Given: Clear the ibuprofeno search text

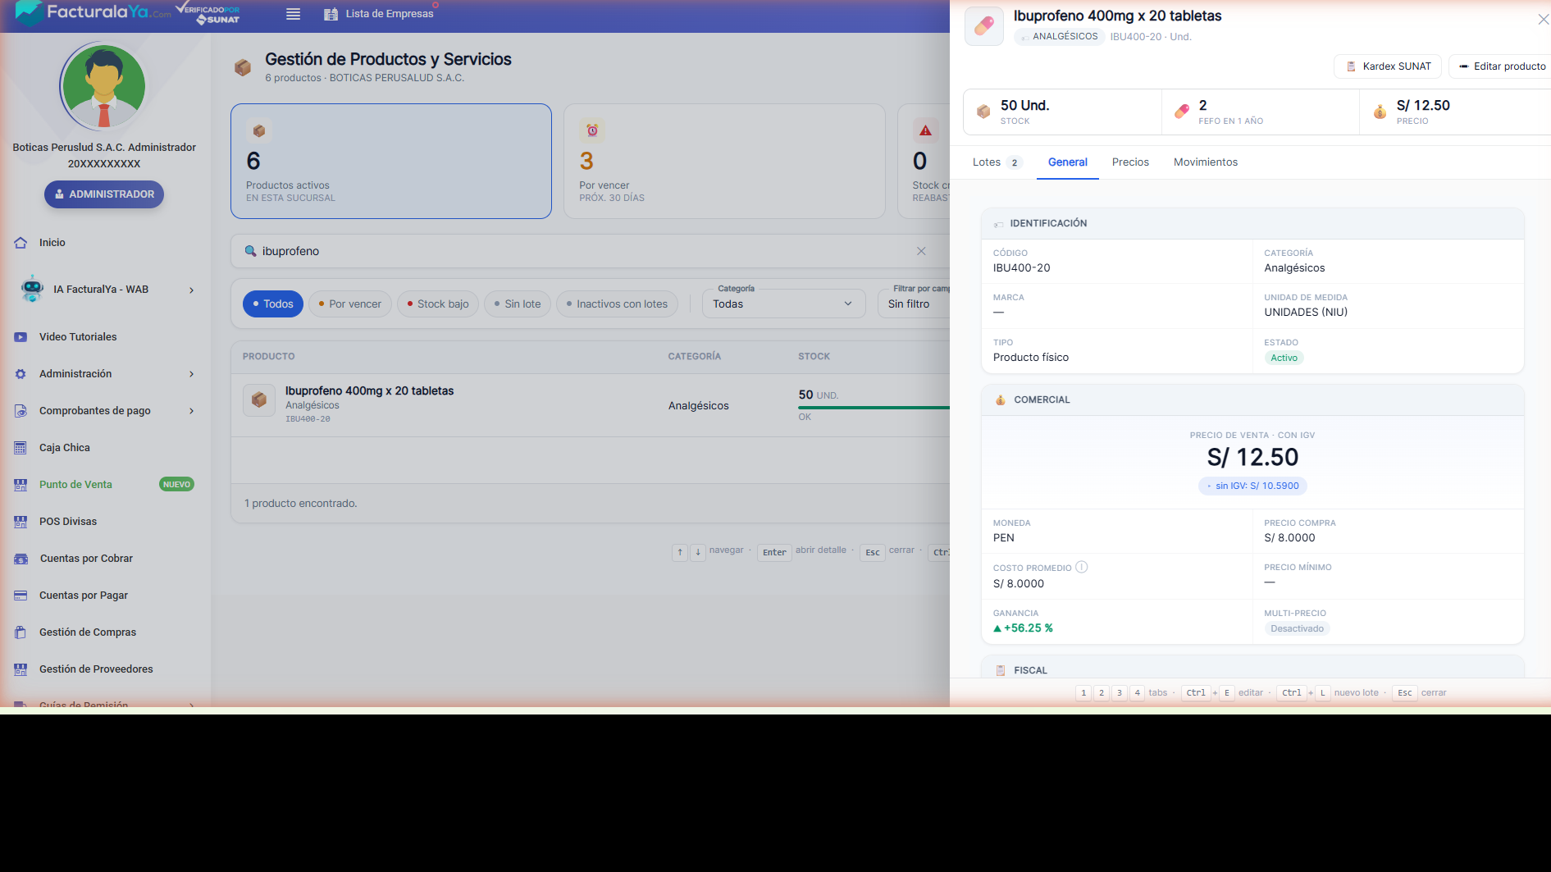Looking at the screenshot, I should tap(921, 251).
